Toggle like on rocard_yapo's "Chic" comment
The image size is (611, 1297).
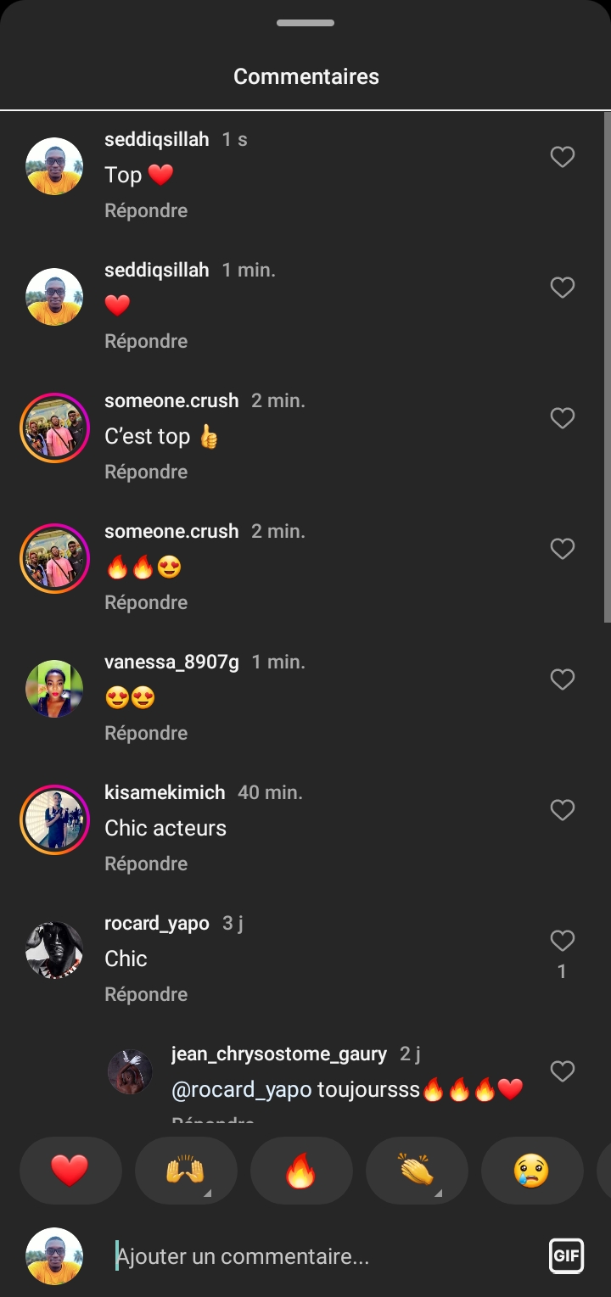coord(563,941)
